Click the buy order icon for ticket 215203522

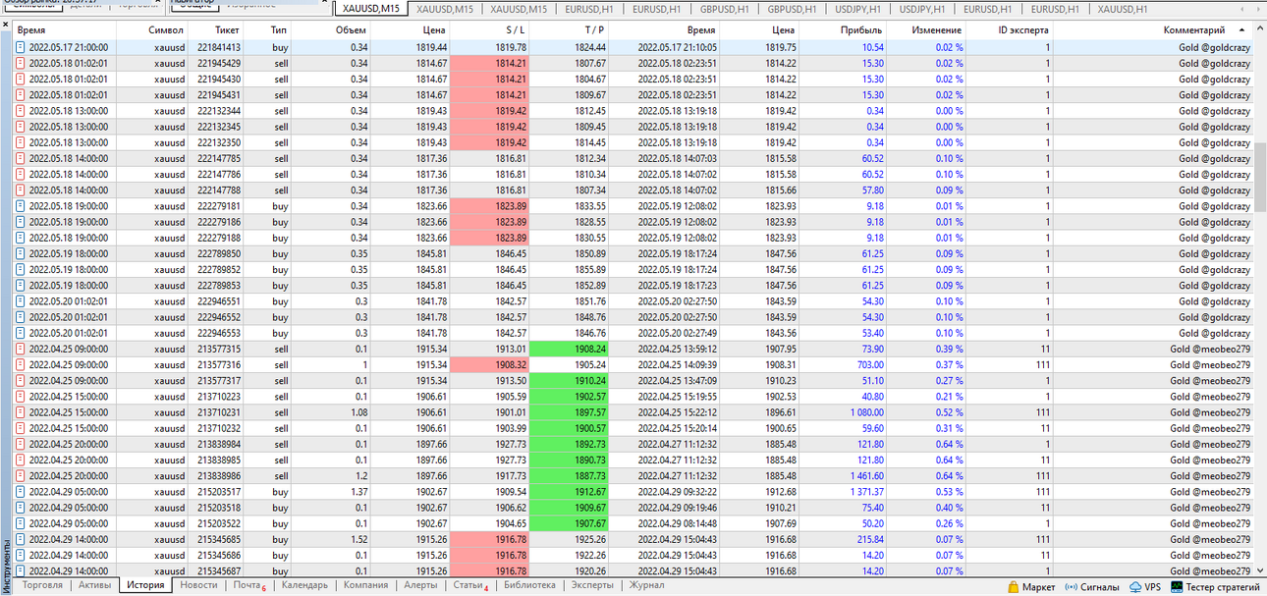tap(21, 523)
